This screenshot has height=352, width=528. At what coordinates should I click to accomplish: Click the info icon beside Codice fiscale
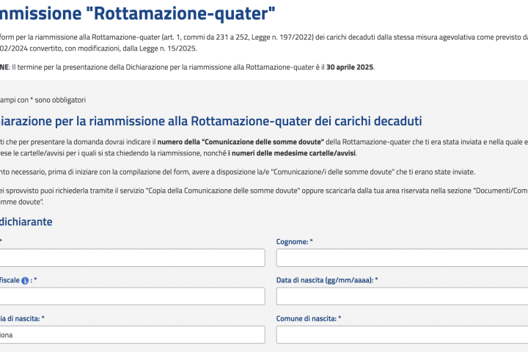coord(26,281)
